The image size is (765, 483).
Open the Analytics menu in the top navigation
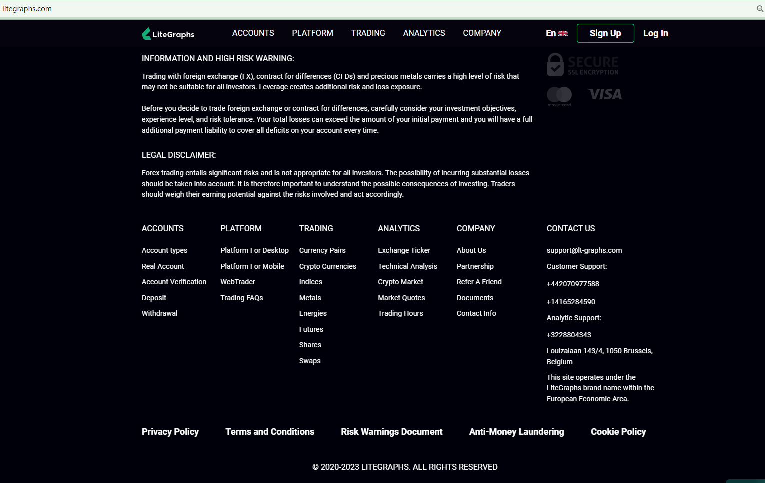[424, 33]
